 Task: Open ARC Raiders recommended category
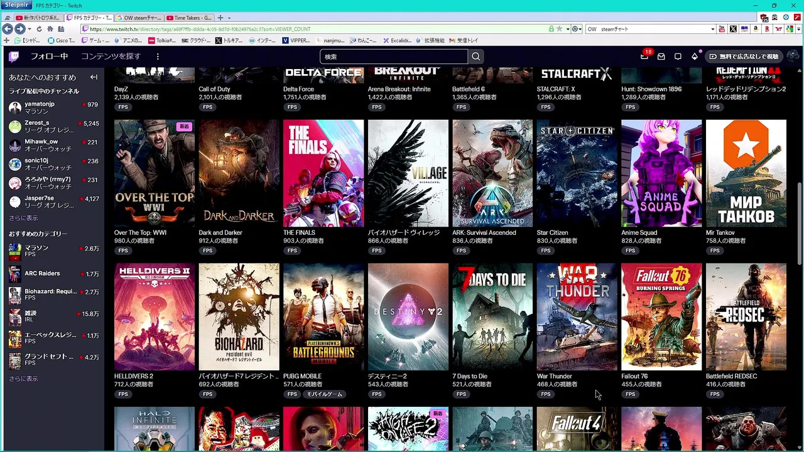(x=53, y=274)
